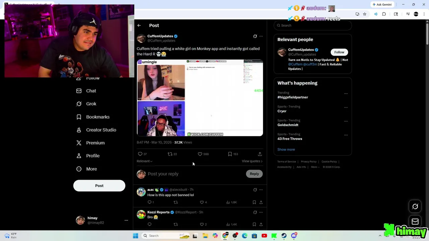Screen dimensions: 429x241
Task: Open Steam from the taskbar
Action: [284, 236]
